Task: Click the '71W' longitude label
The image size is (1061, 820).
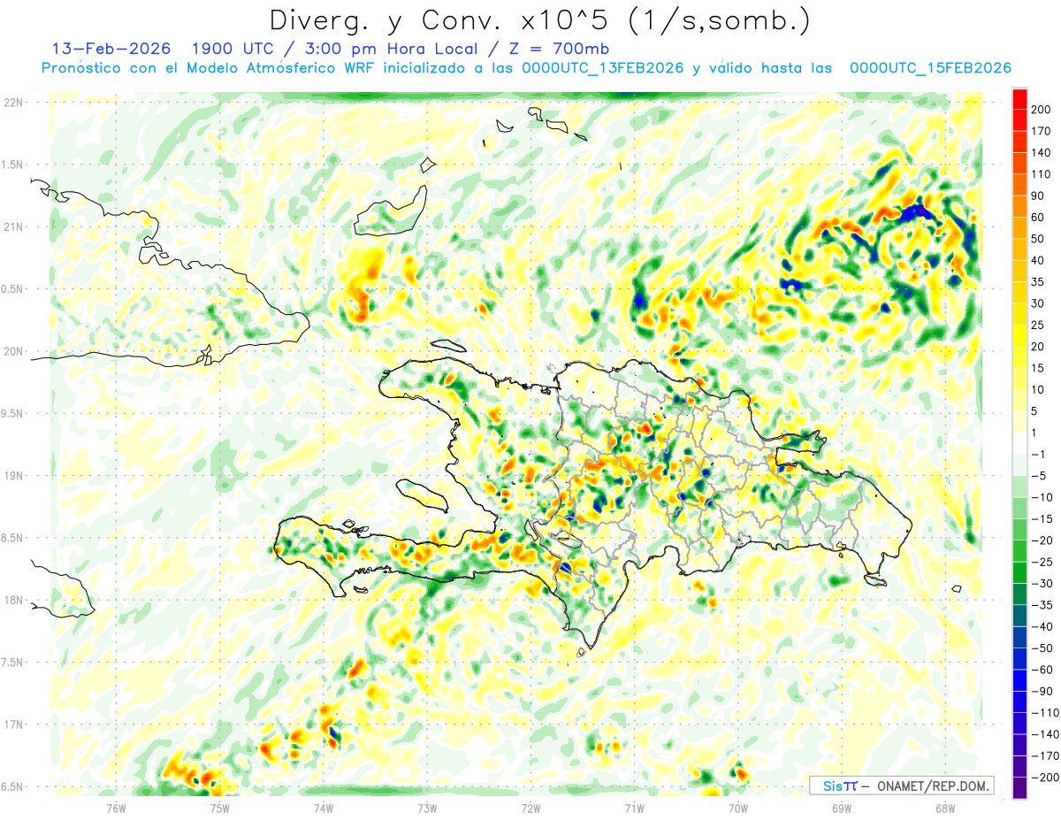Action: tap(634, 807)
